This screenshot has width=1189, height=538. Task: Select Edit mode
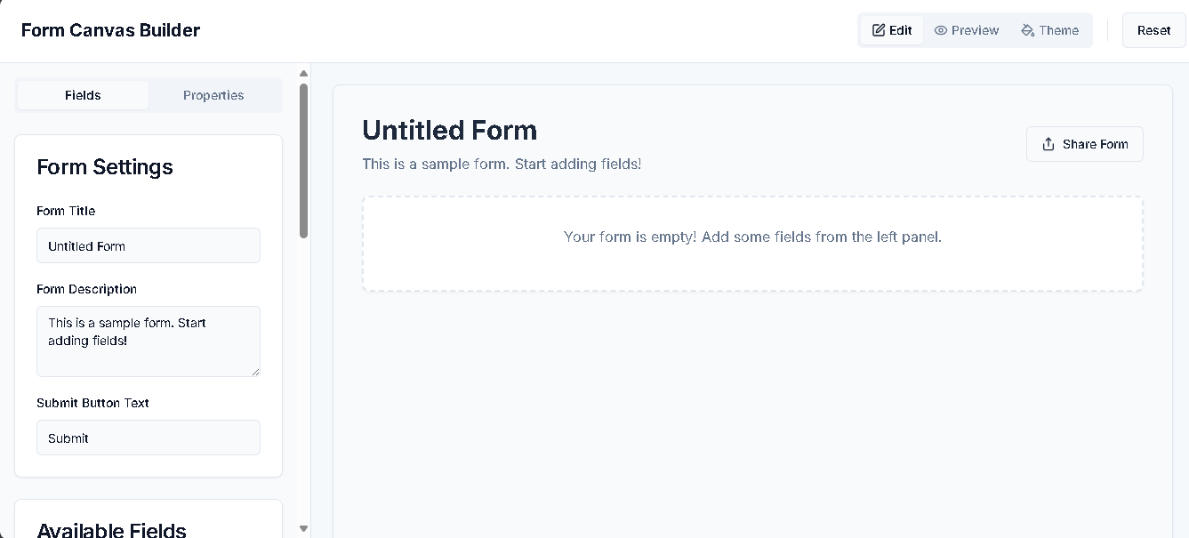coord(892,30)
